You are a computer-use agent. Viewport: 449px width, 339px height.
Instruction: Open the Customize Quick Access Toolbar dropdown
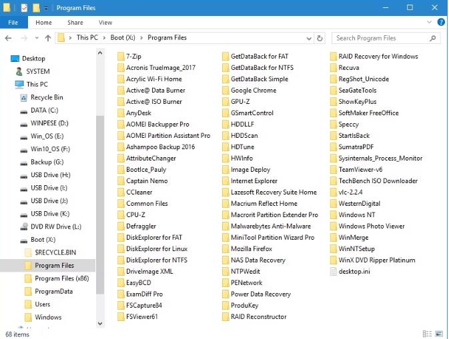click(x=46, y=8)
